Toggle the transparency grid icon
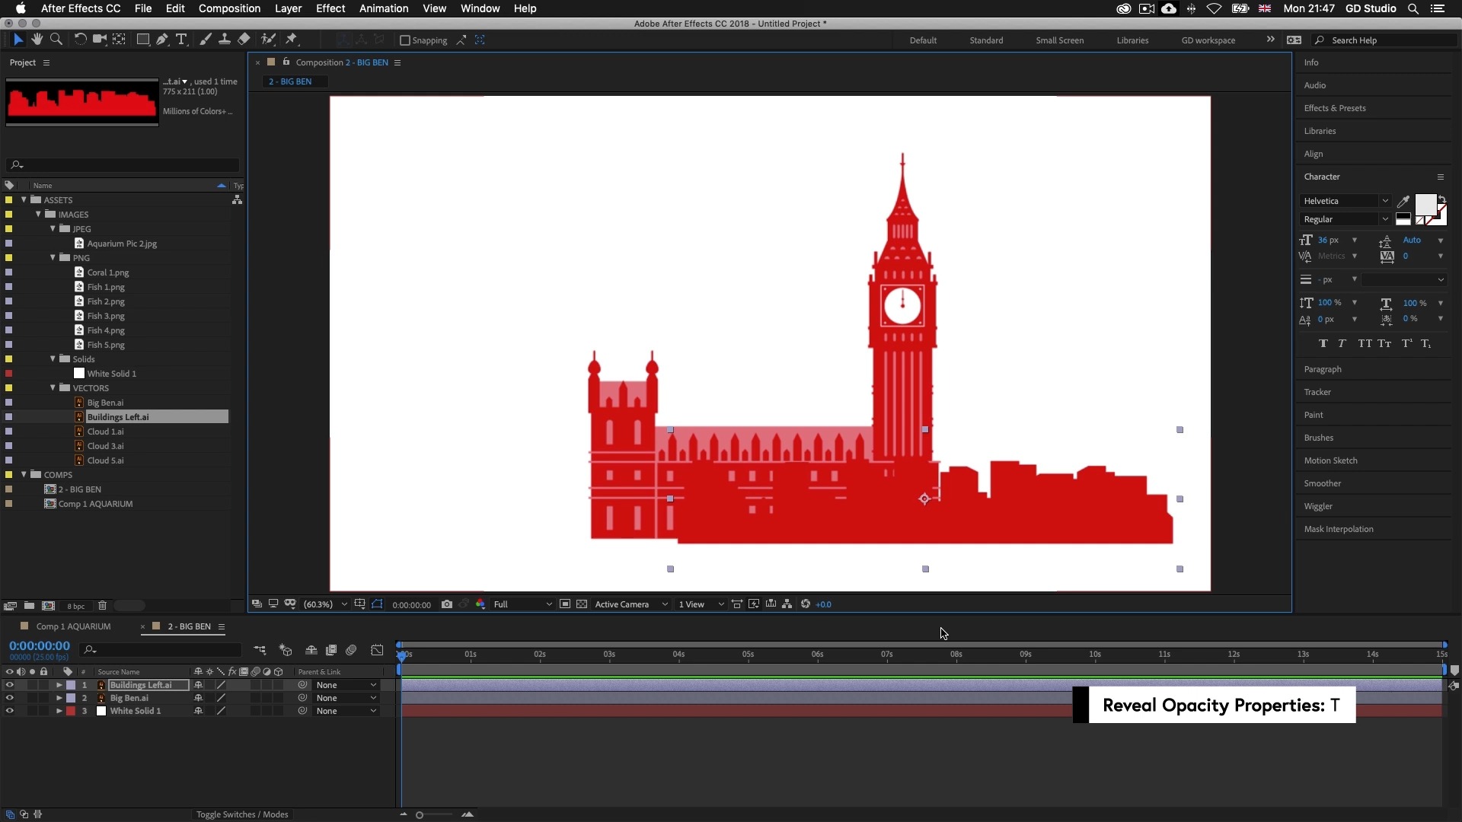Viewport: 1462px width, 822px height. [x=582, y=604]
